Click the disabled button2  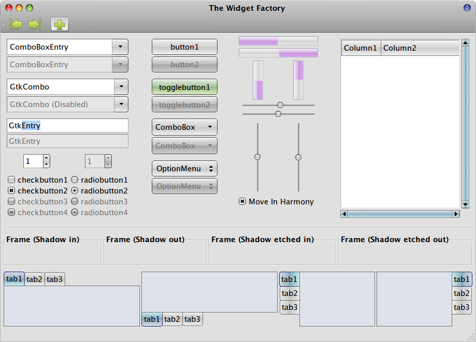(x=184, y=65)
